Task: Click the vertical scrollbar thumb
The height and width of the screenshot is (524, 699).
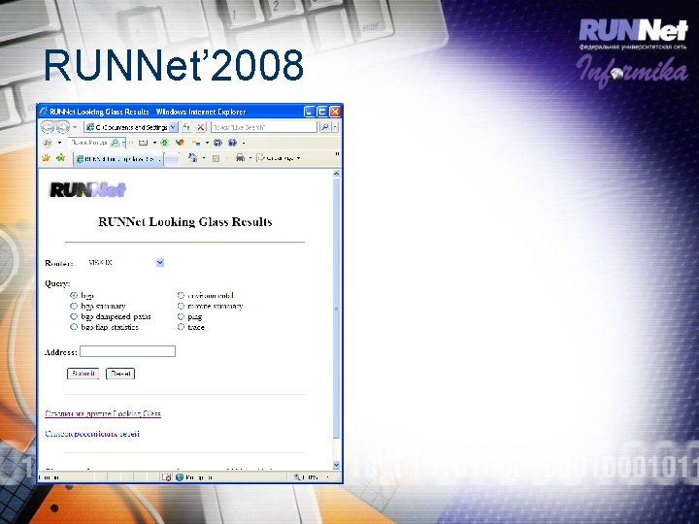Action: [337, 309]
